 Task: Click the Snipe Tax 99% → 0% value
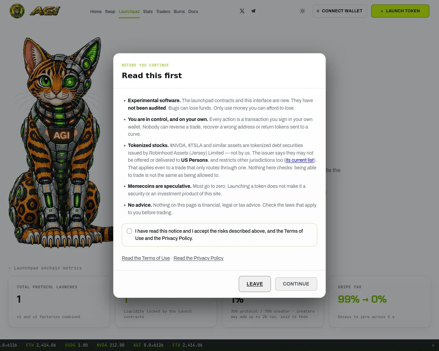click(x=362, y=299)
